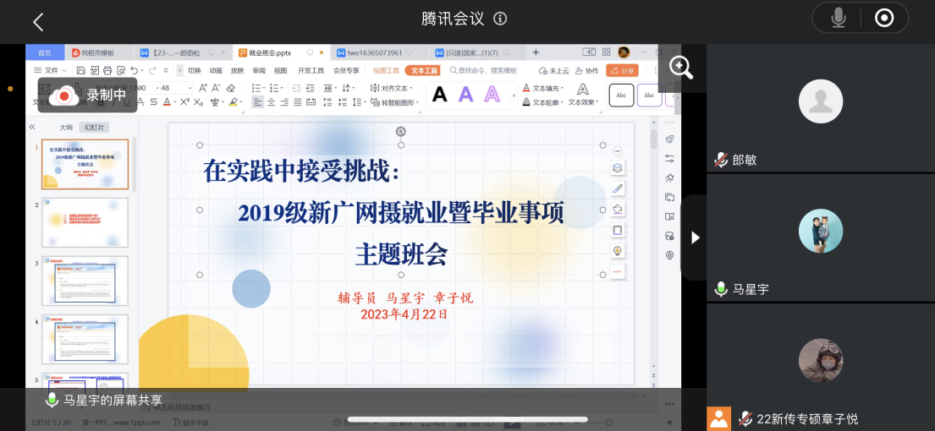Select the brush style icon beside slide
This screenshot has width=935, height=431.
point(618,188)
